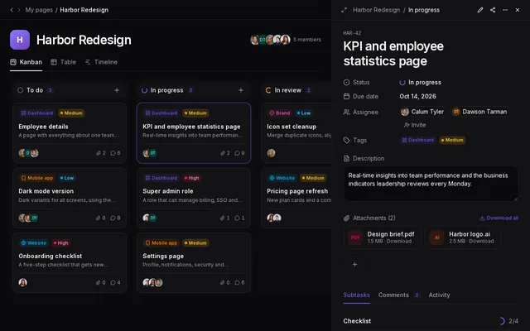Click the attachment count on Super admin role card
The width and height of the screenshot is (530, 331).
point(224,218)
